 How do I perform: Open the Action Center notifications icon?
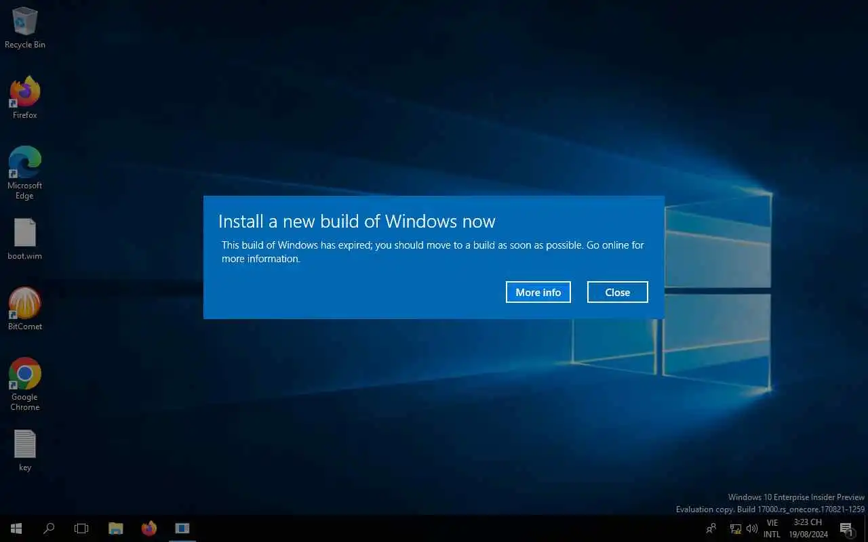846,528
